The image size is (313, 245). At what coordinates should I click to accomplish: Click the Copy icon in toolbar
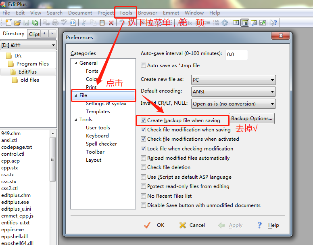pyautogui.click(x=93, y=23)
